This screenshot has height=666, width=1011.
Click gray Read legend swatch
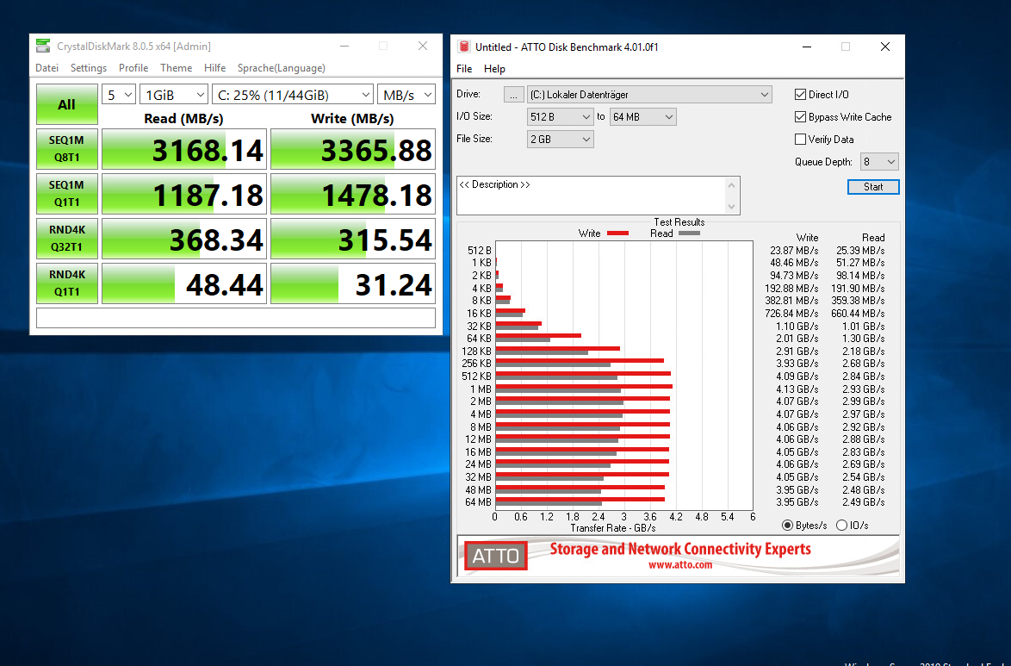[689, 233]
